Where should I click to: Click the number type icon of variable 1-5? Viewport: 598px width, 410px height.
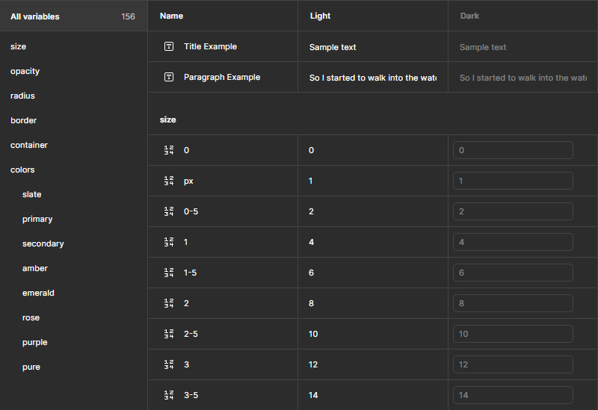tap(169, 273)
